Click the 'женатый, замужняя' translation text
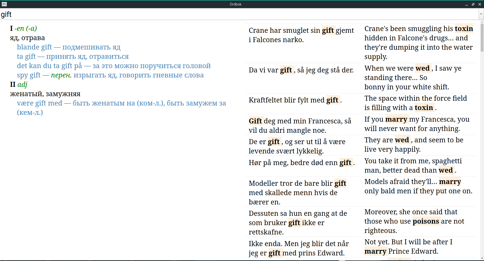484x261 pixels. [45, 94]
